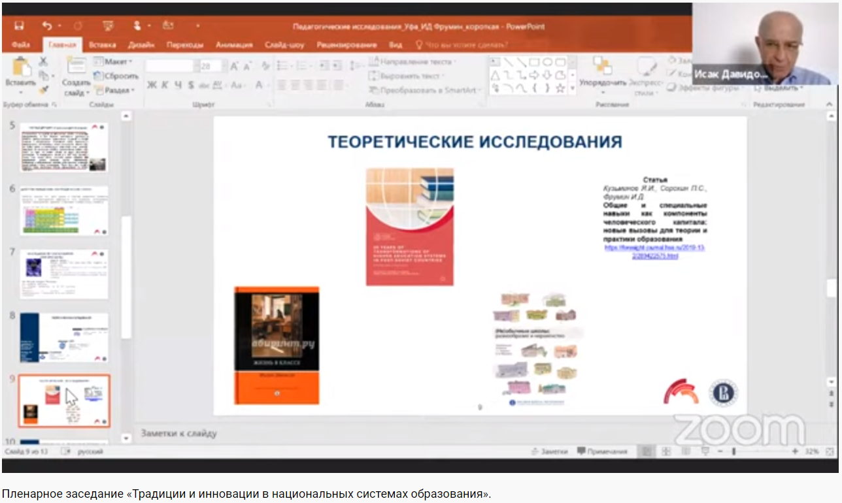Image resolution: width=842 pixels, height=503 pixels.
Task: Toggle underline formatting (Ч)
Action: pos(178,85)
